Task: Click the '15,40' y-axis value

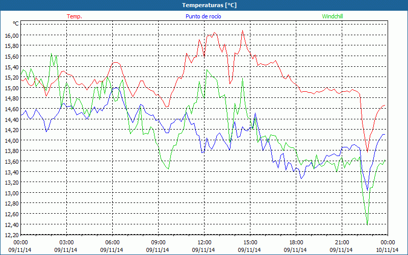Action: [x=12, y=67]
